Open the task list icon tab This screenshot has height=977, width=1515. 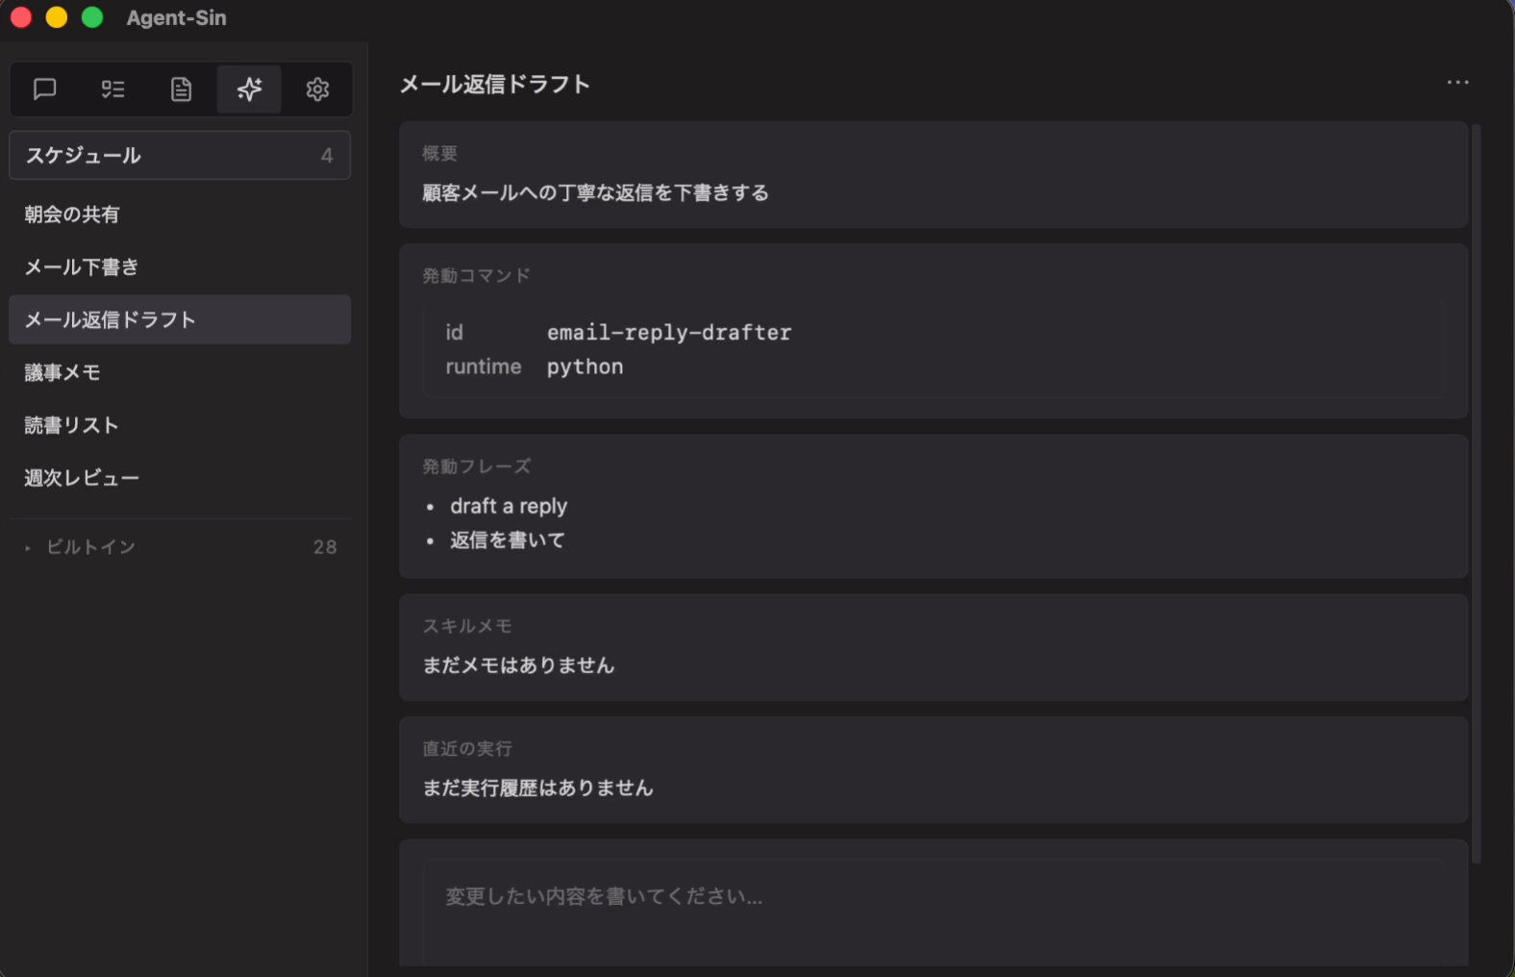pos(113,89)
